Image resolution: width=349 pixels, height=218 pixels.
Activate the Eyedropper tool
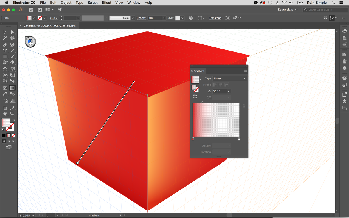pyautogui.click(x=5, y=93)
